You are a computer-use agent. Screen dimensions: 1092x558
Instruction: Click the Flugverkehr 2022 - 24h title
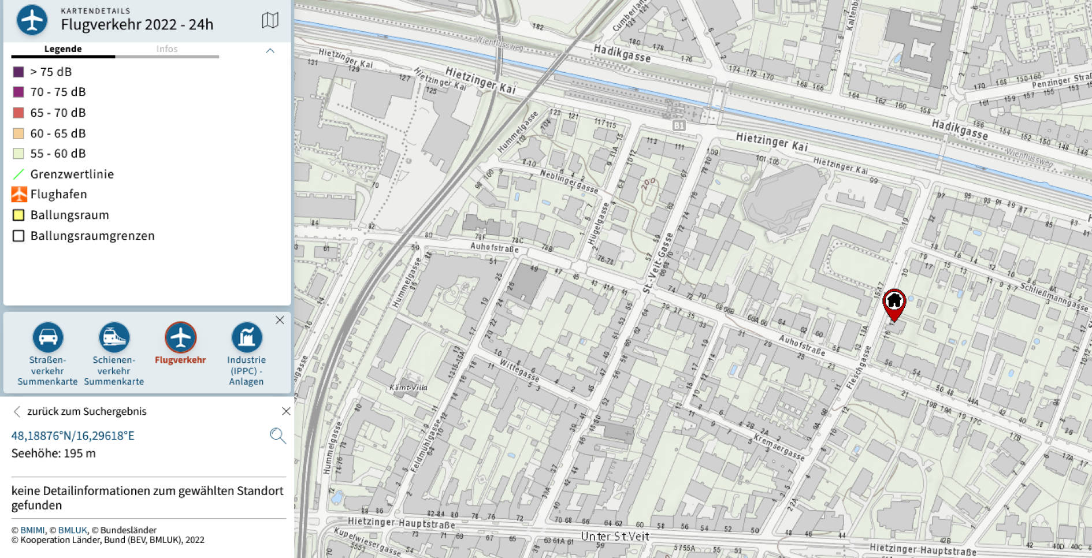pos(137,25)
